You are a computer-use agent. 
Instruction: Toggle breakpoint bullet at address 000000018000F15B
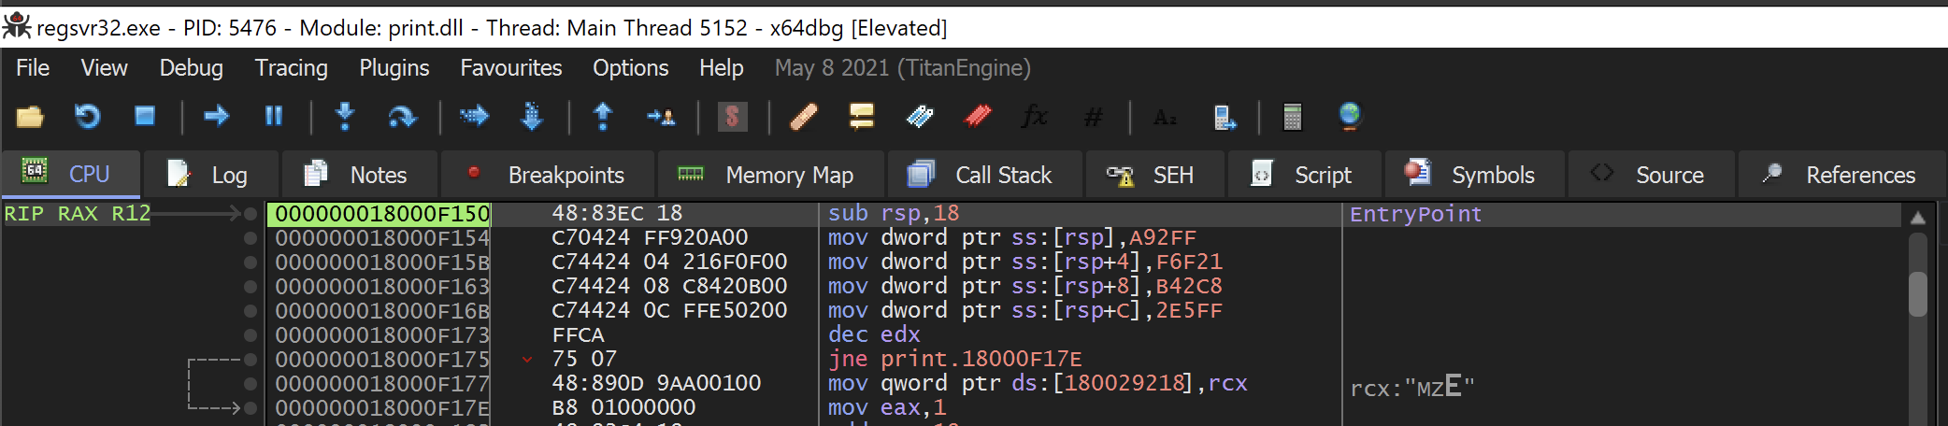[x=251, y=263]
